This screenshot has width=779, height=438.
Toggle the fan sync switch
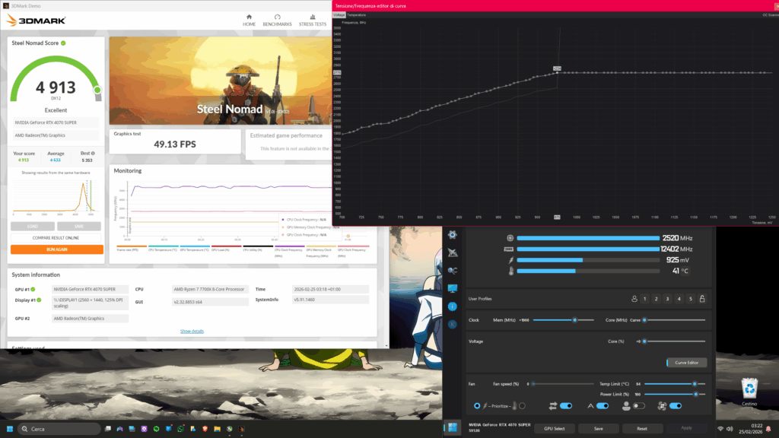(676, 406)
